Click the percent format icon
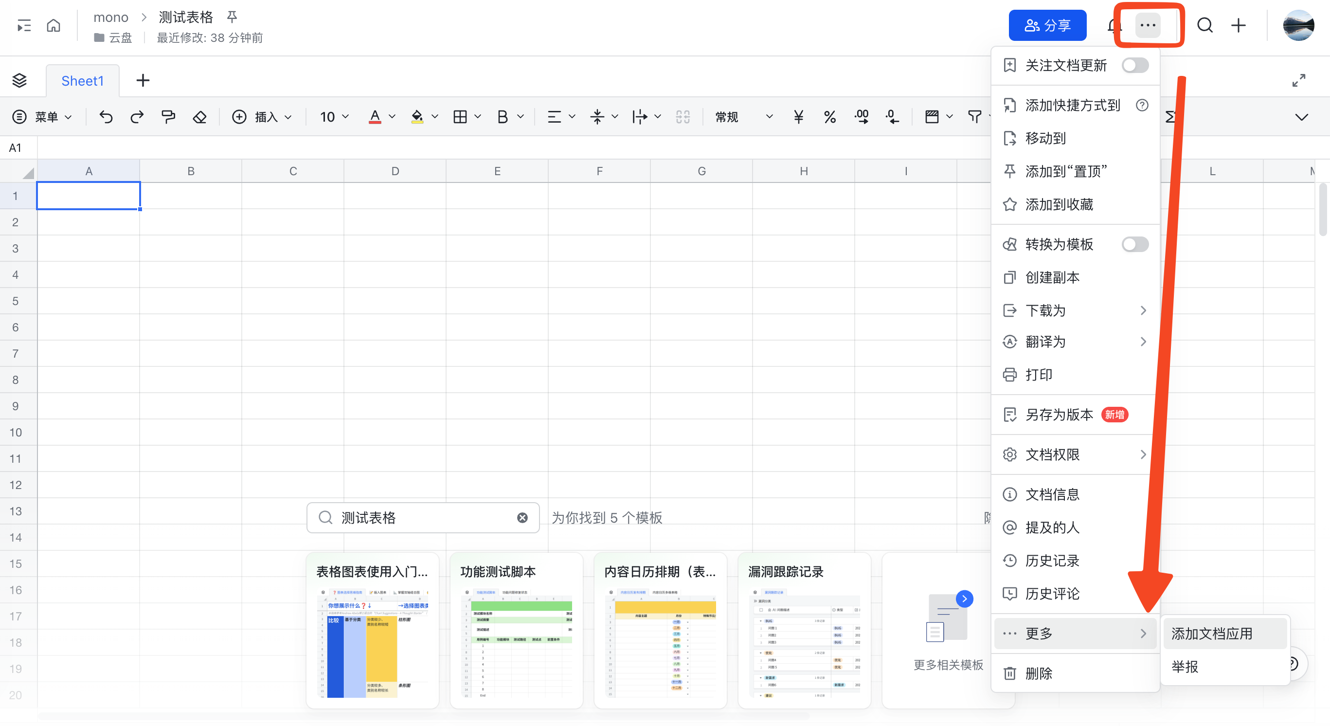Screen dimensions: 1330x726 pyautogui.click(x=829, y=117)
